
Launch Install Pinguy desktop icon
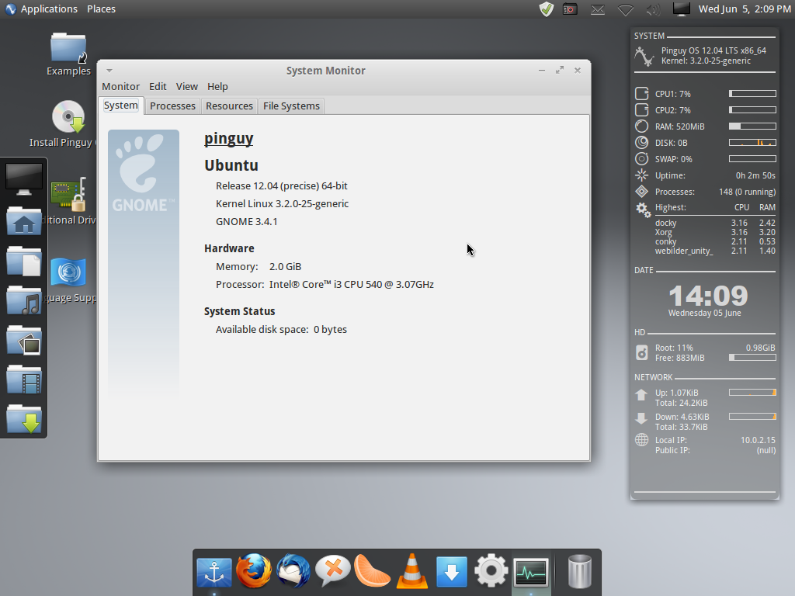tap(68, 125)
